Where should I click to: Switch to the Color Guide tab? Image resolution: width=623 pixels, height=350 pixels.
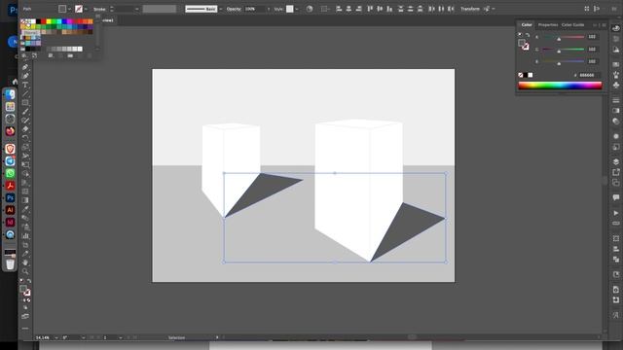[x=572, y=24]
